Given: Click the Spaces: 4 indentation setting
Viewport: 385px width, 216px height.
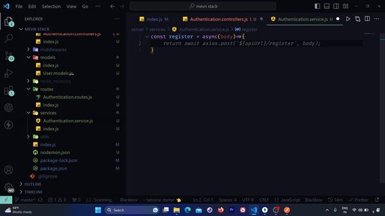Looking at the screenshot, I should click(x=227, y=200).
